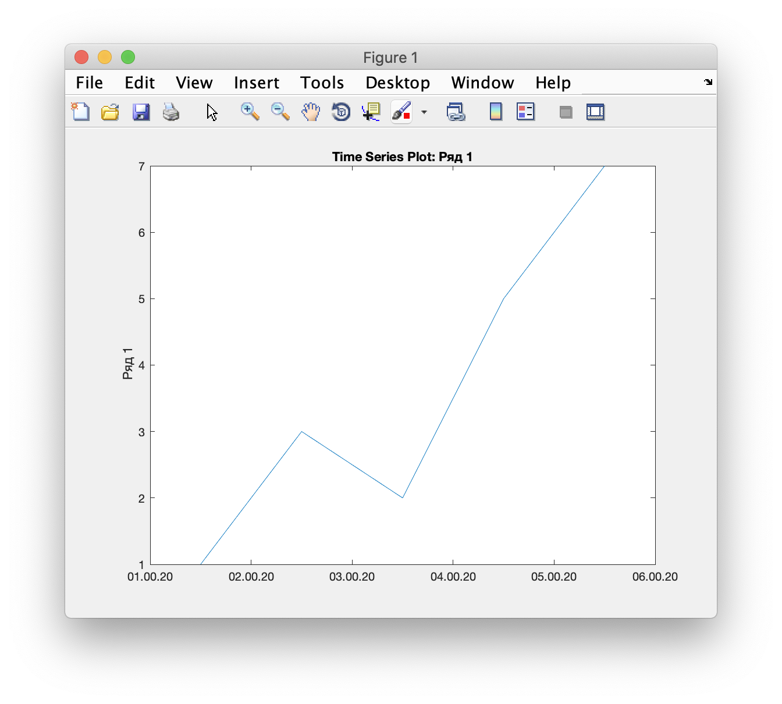Expand the brush color dropdown arrow
This screenshot has width=782, height=704.
click(x=424, y=112)
